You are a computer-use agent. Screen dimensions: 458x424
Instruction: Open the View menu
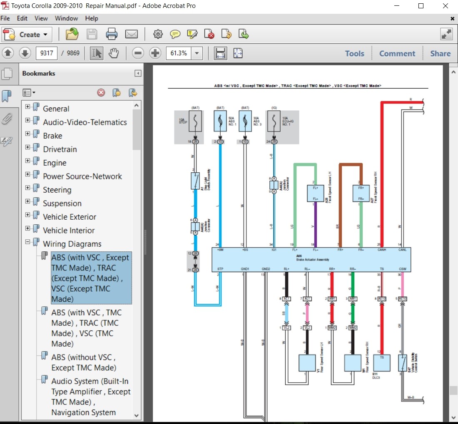click(41, 18)
